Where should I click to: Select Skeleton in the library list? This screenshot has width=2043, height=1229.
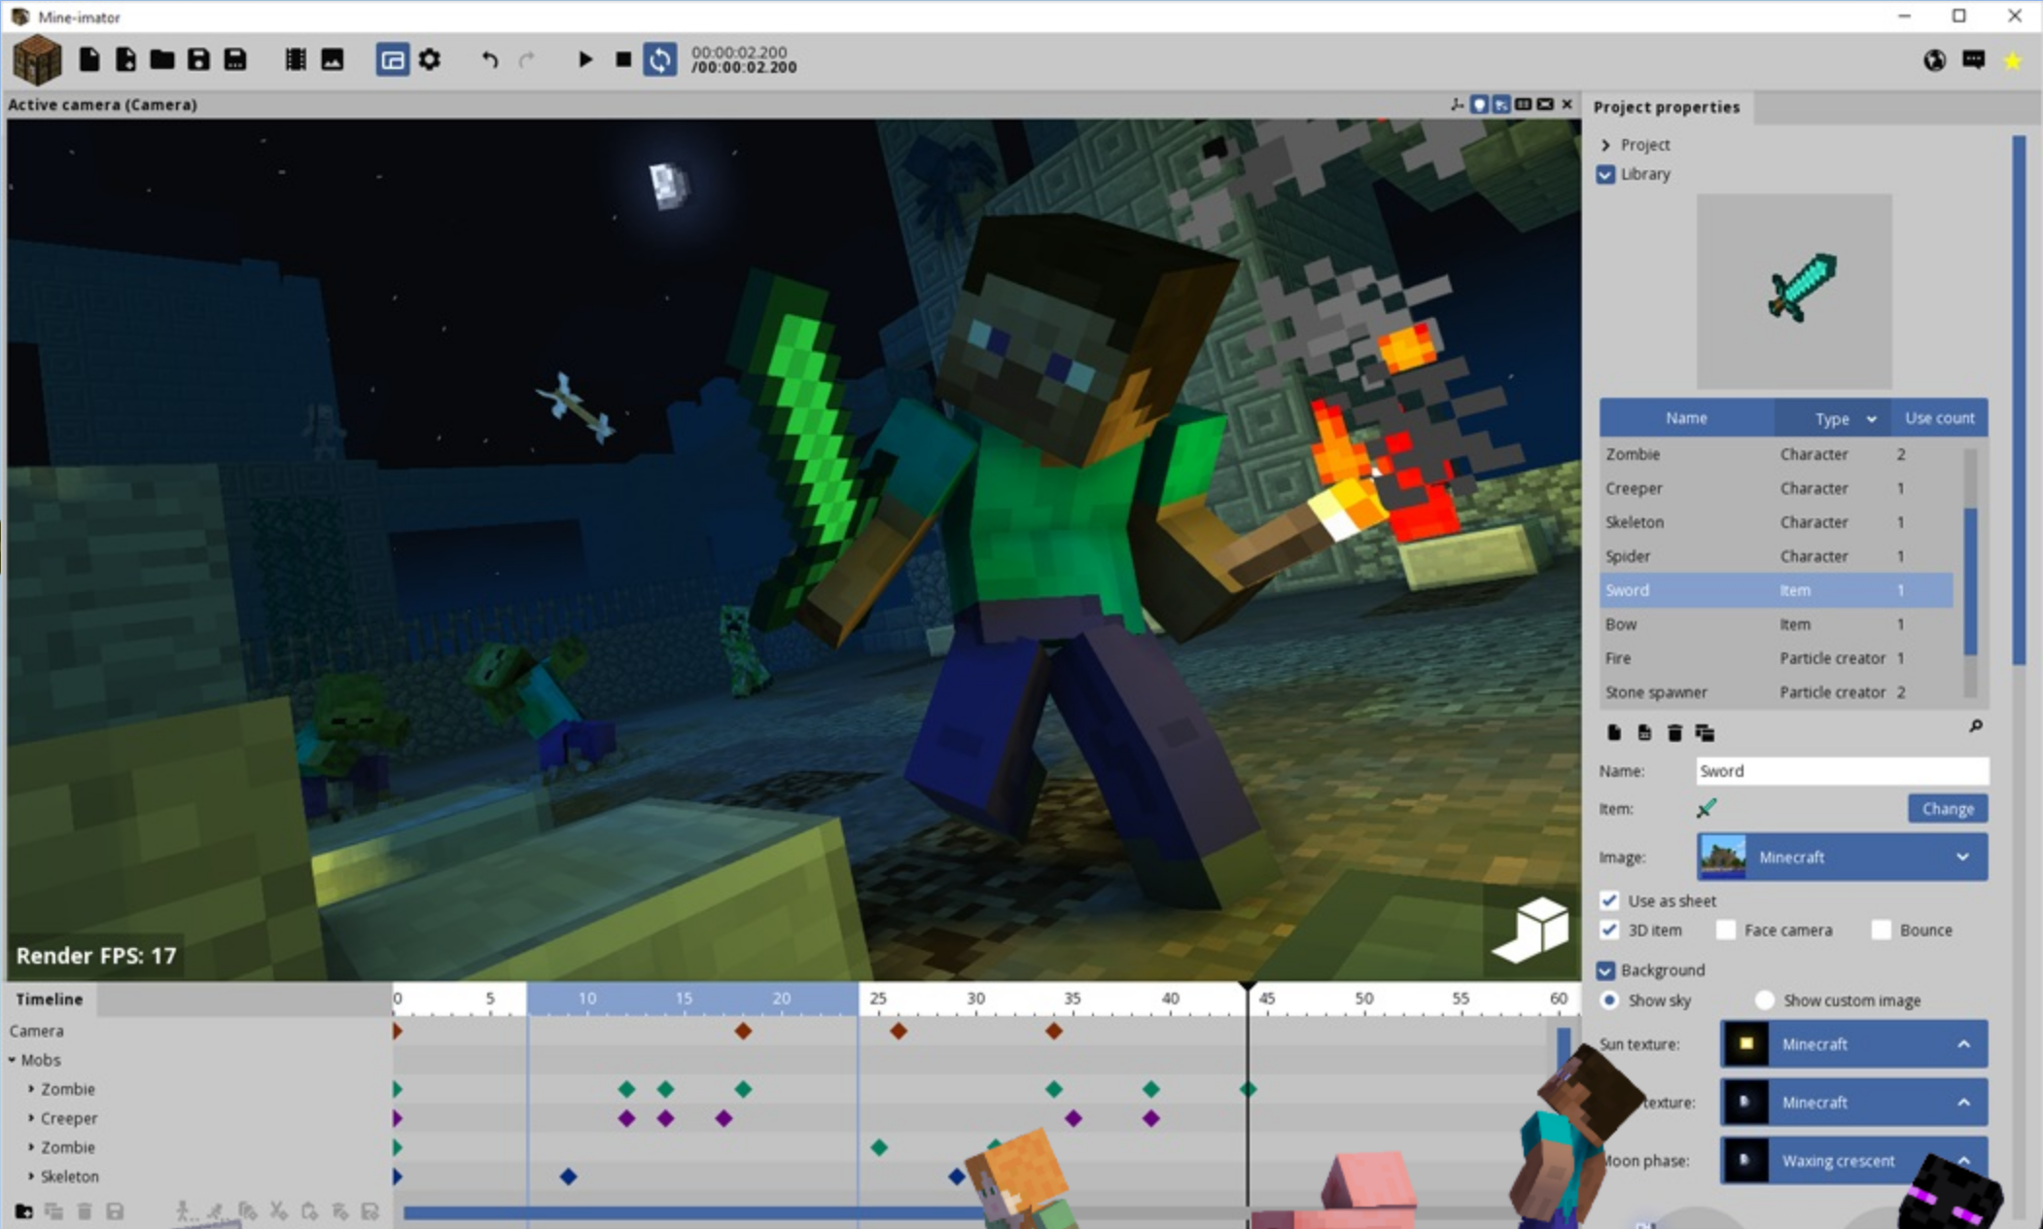1777,522
